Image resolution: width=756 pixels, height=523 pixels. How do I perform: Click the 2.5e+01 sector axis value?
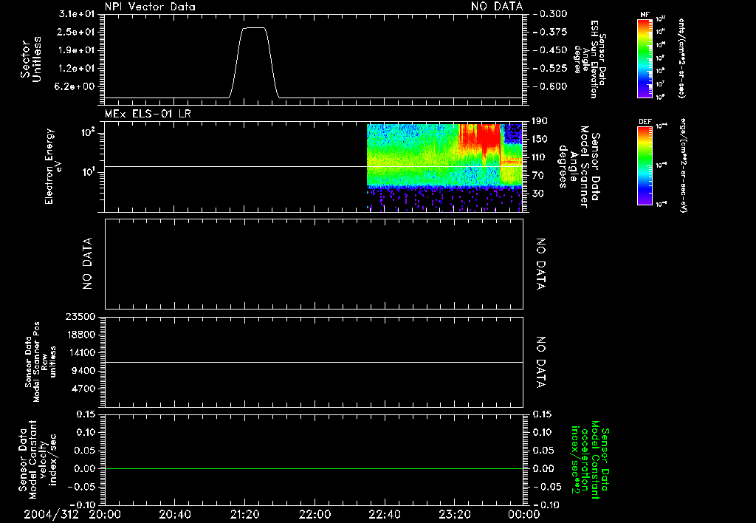(77, 32)
